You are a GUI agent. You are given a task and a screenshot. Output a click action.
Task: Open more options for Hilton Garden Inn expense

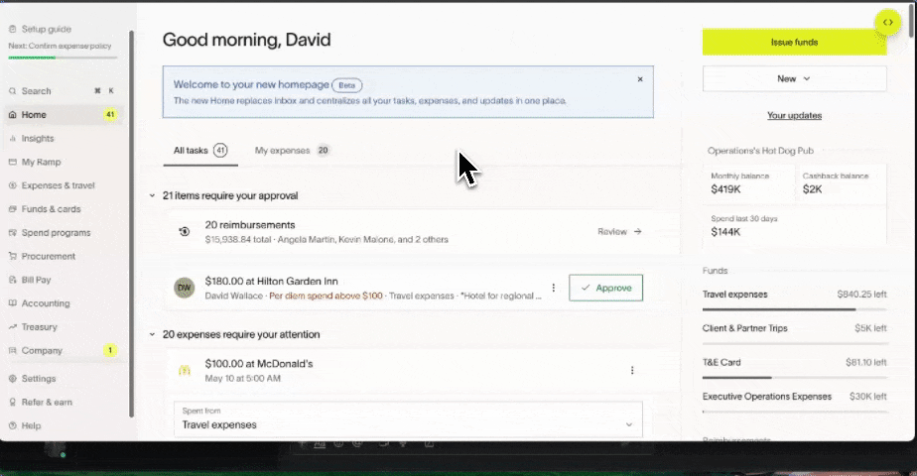[553, 288]
